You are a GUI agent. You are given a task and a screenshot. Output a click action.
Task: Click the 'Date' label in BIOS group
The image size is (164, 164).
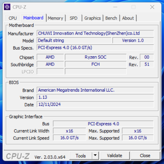pos(29,105)
